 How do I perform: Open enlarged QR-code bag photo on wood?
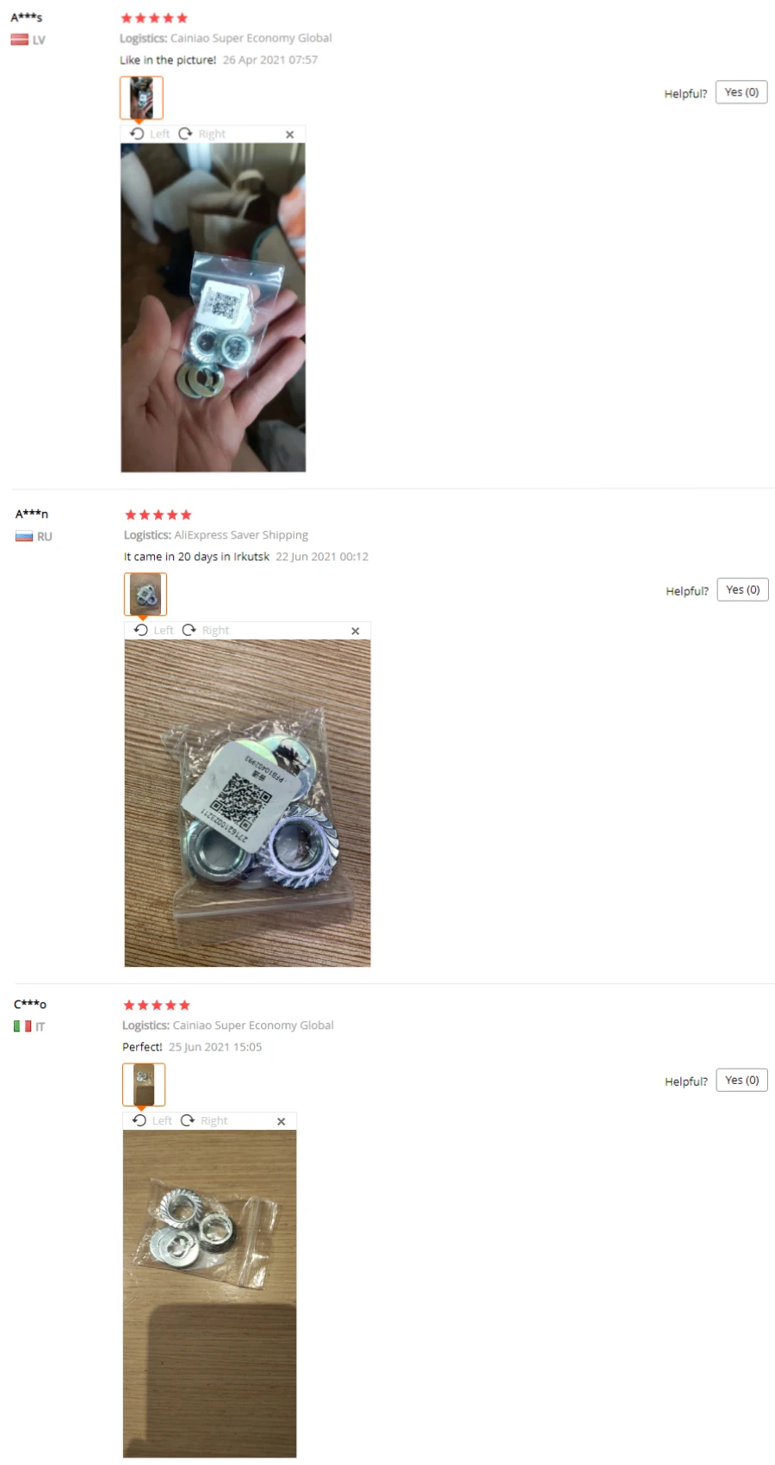point(247,802)
